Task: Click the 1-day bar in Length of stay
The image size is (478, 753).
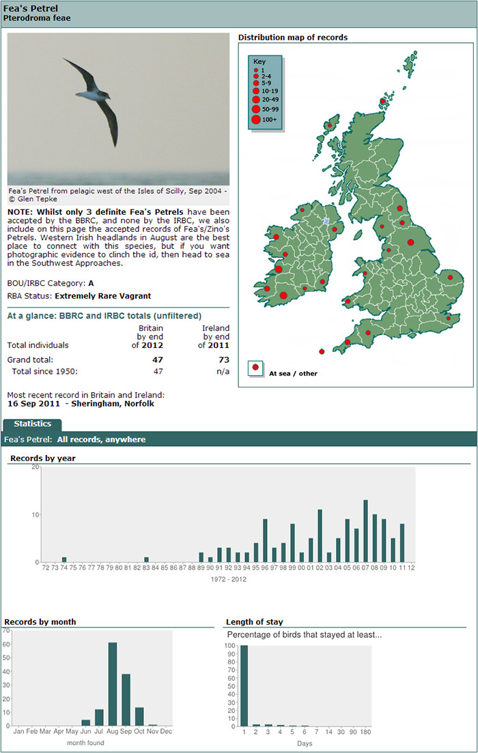Action: point(244,685)
